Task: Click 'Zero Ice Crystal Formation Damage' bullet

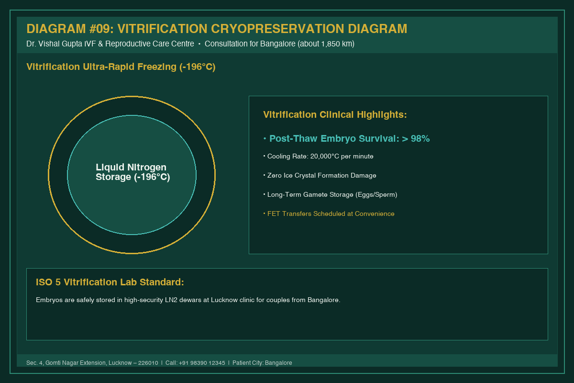Action: tap(320, 176)
